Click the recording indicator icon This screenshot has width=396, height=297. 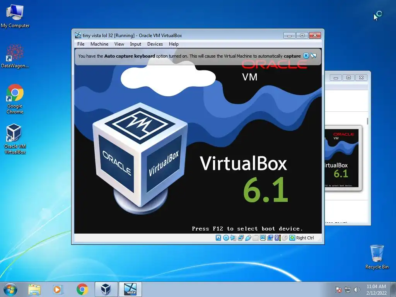point(270,238)
